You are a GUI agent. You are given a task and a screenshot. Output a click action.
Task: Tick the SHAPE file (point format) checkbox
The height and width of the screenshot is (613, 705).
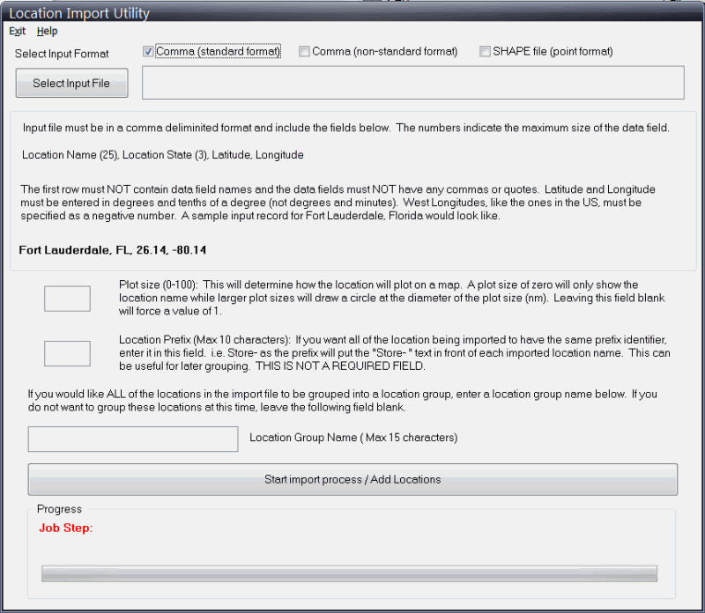[x=485, y=52]
